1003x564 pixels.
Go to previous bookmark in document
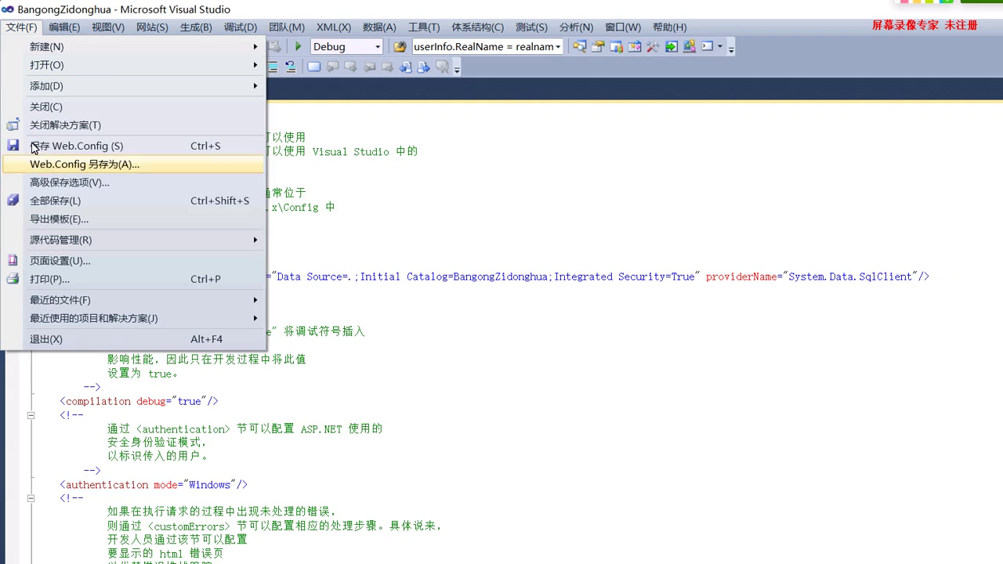pos(405,67)
